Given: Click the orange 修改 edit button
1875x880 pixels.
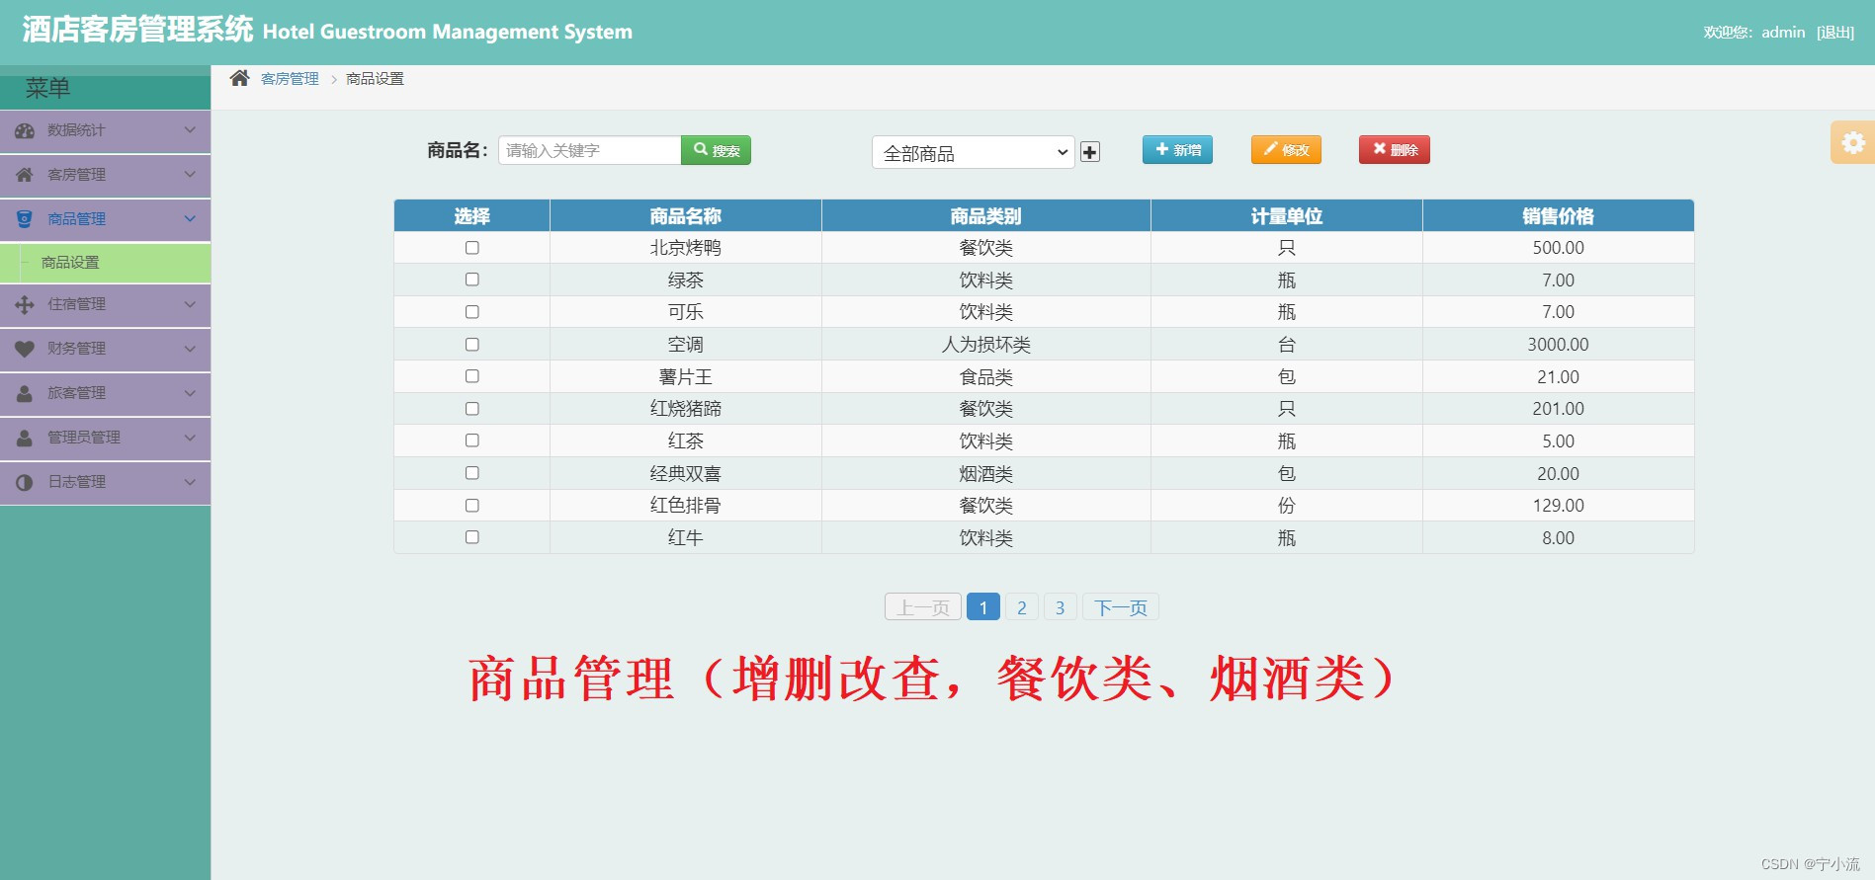Looking at the screenshot, I should [x=1286, y=149].
